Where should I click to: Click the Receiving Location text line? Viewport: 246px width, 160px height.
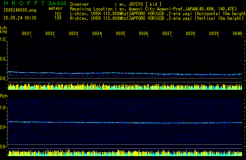(x=153, y=9)
